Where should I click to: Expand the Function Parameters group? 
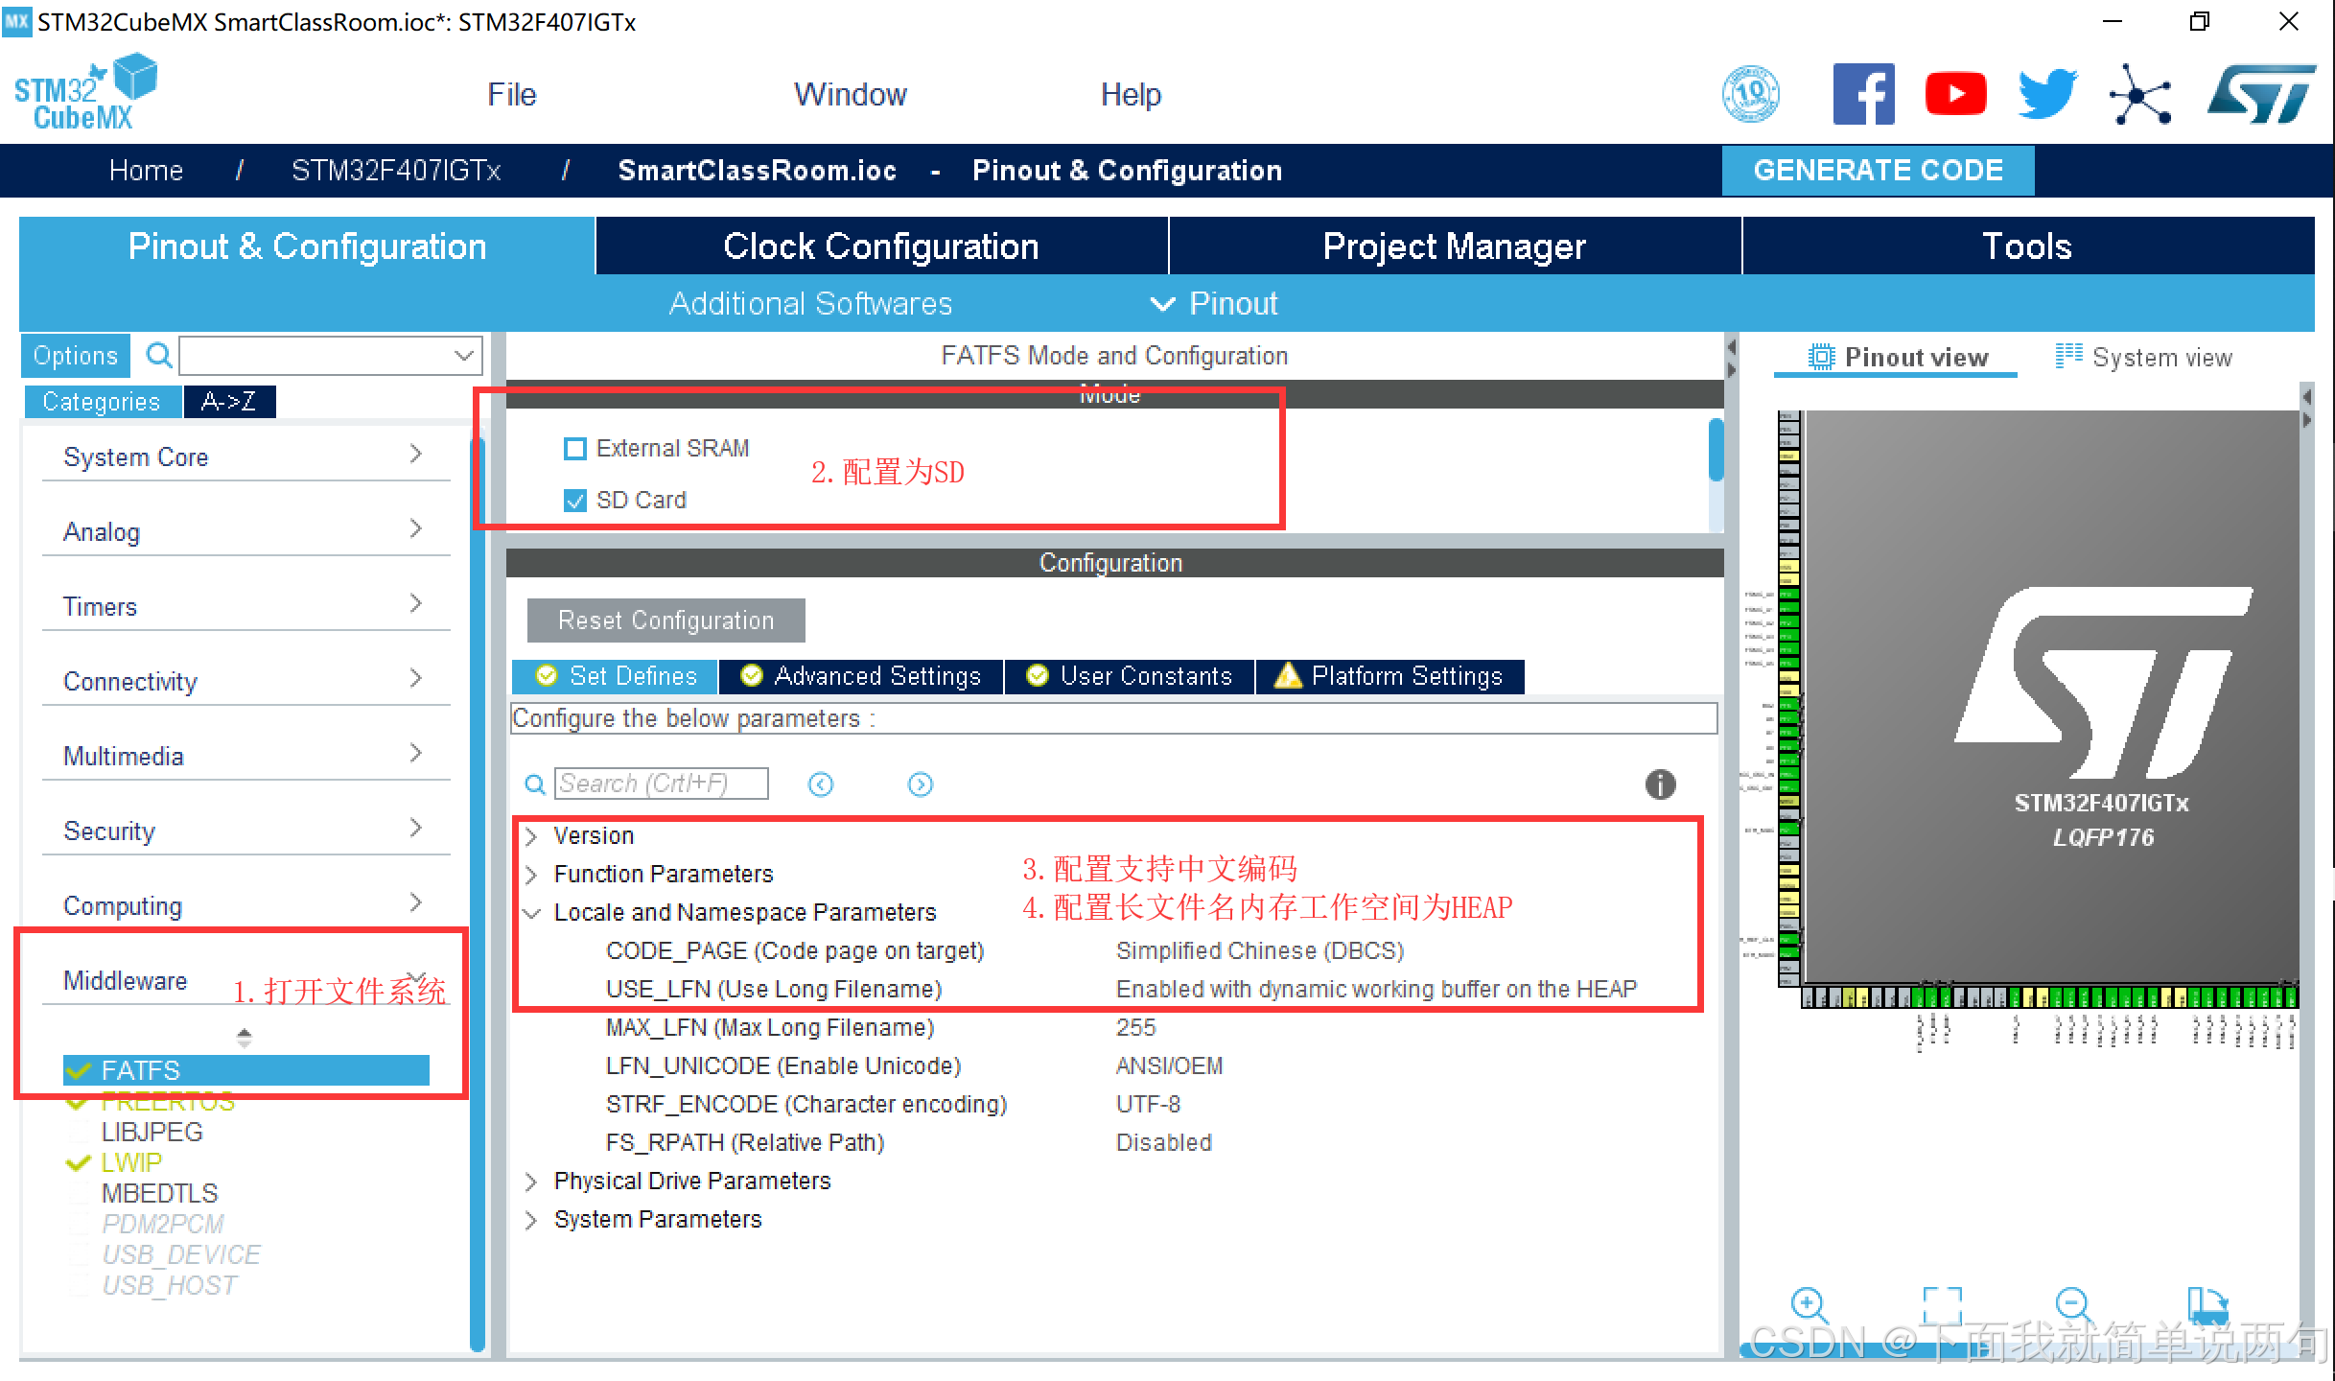coord(531,874)
